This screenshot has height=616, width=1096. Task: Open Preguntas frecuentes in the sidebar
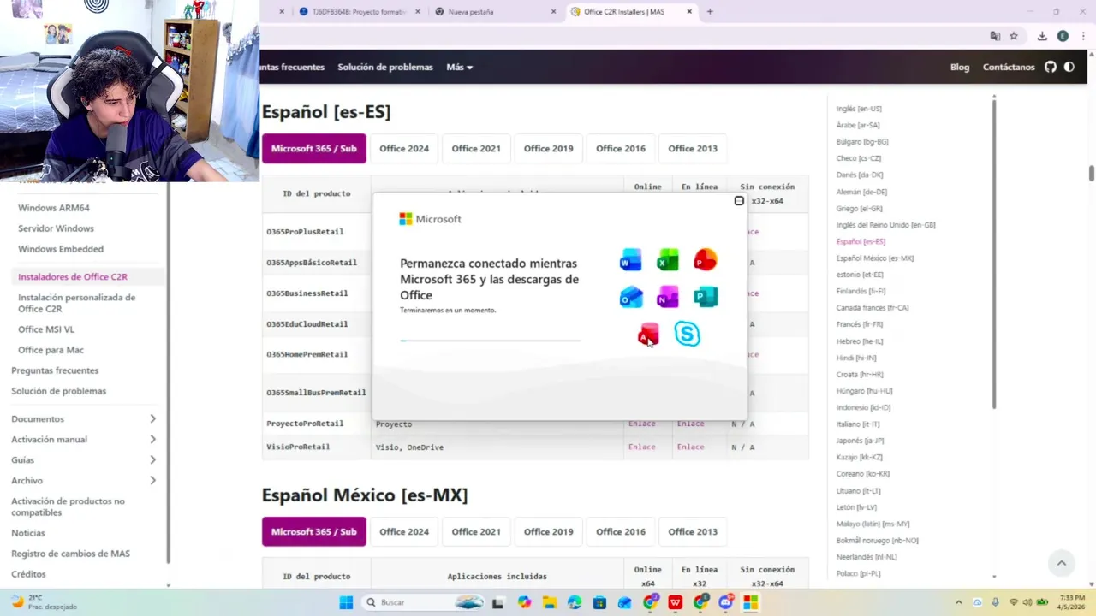pos(55,370)
